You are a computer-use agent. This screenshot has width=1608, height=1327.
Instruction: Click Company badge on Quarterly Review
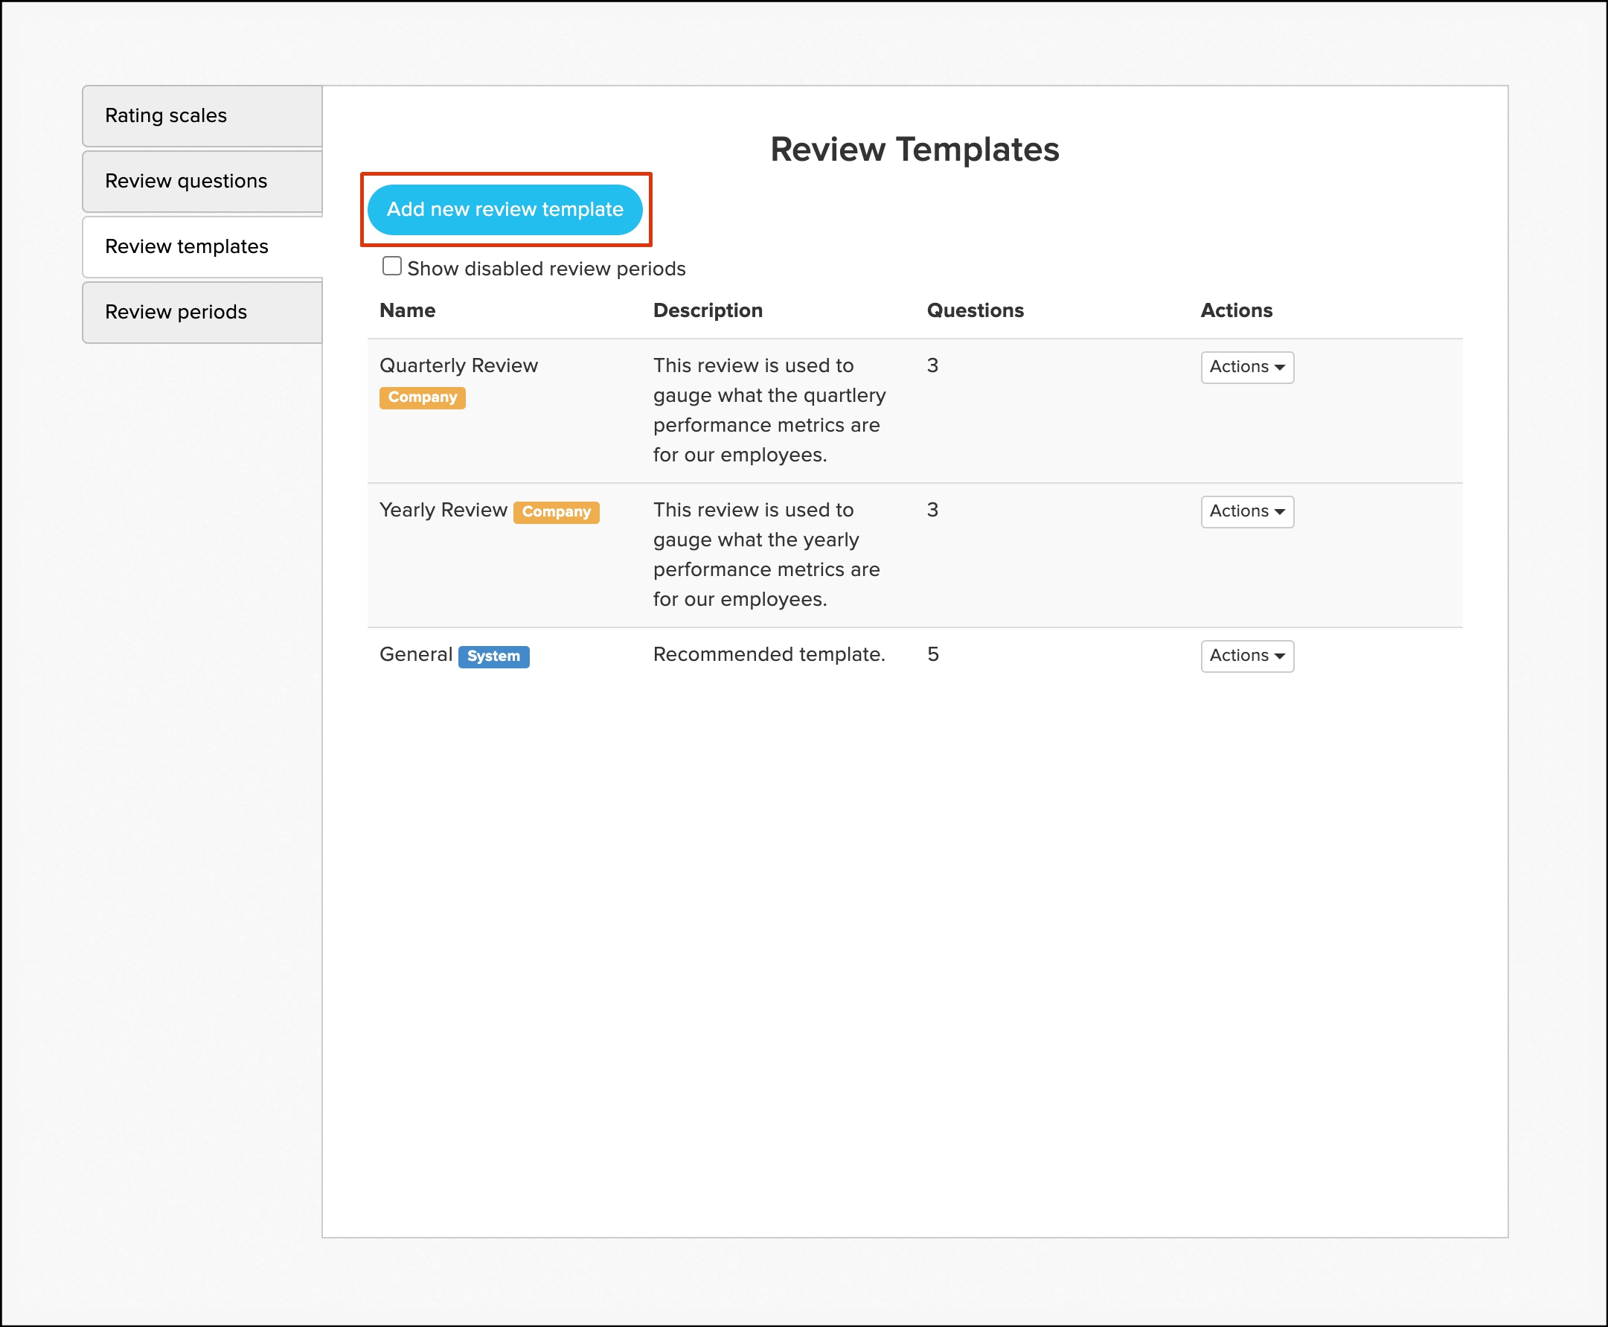point(422,397)
